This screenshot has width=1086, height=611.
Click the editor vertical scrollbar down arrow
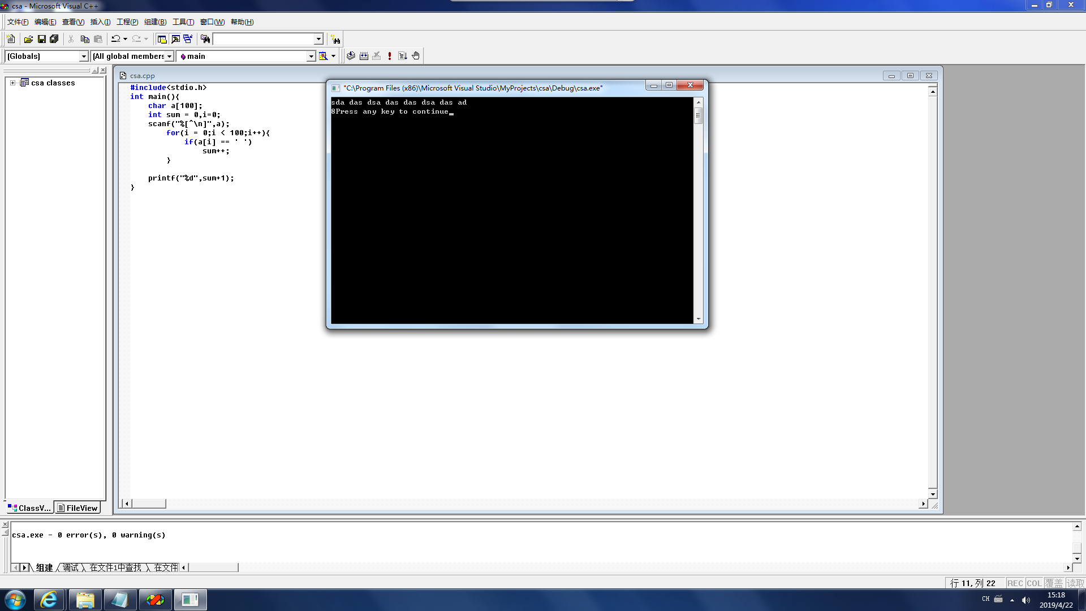click(x=933, y=494)
